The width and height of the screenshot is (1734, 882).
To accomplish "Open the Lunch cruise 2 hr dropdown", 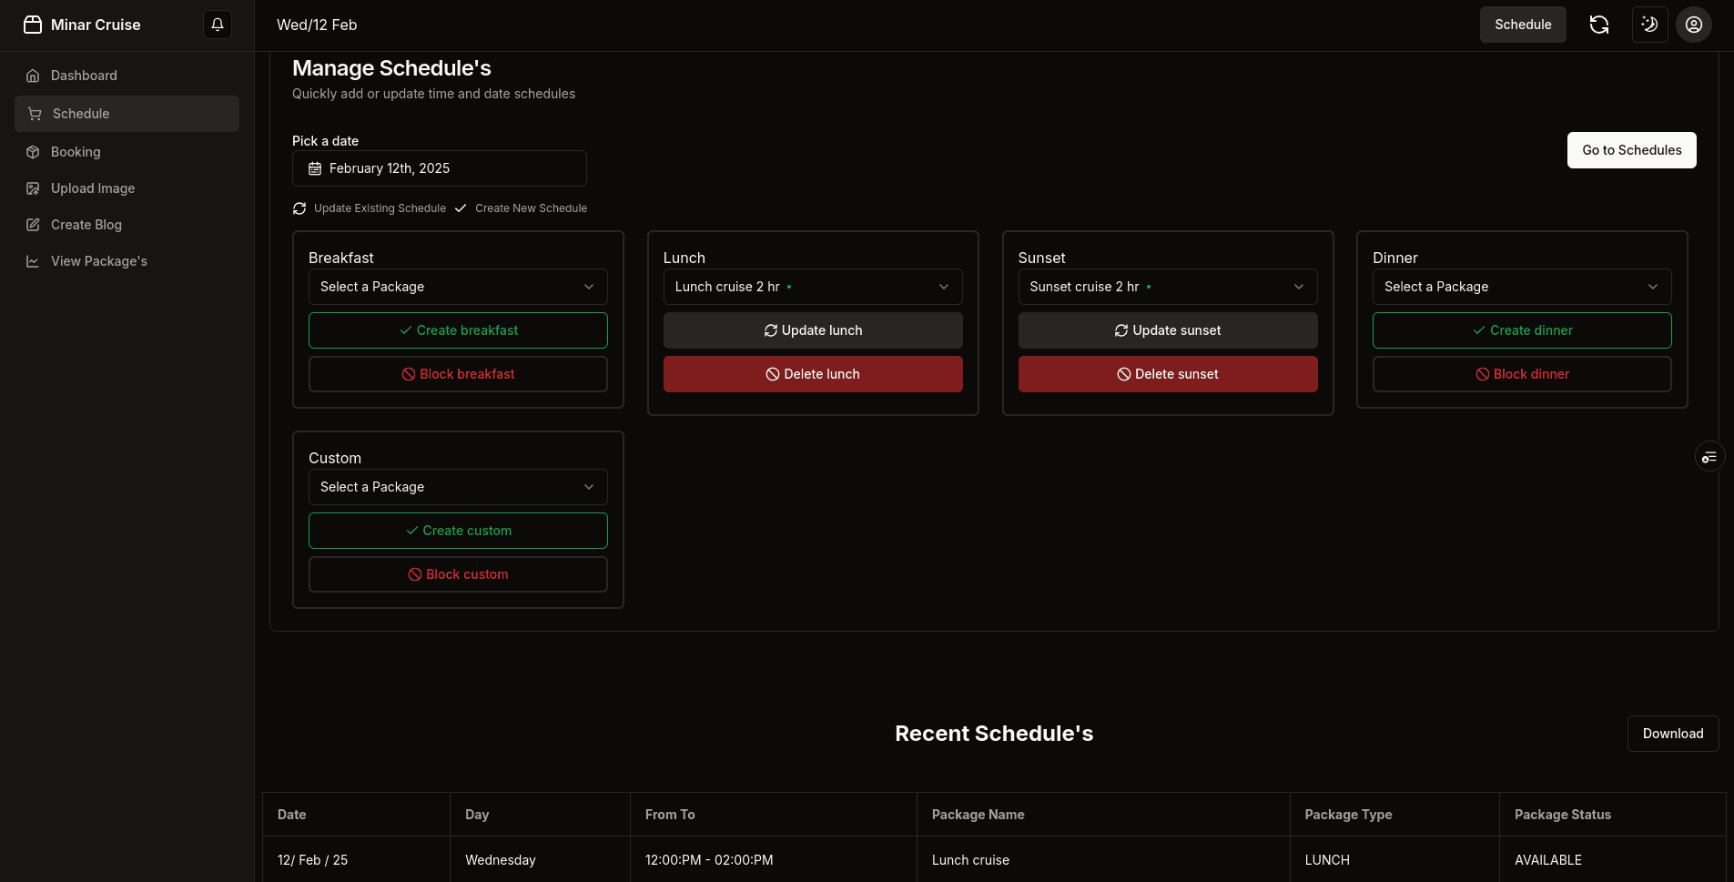I will [812, 287].
